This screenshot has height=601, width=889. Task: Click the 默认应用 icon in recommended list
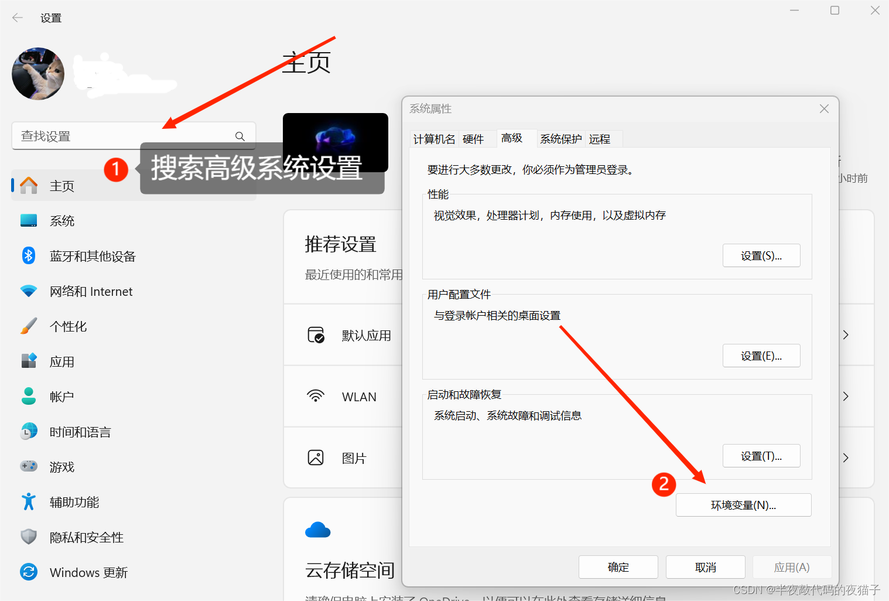pyautogui.click(x=316, y=335)
